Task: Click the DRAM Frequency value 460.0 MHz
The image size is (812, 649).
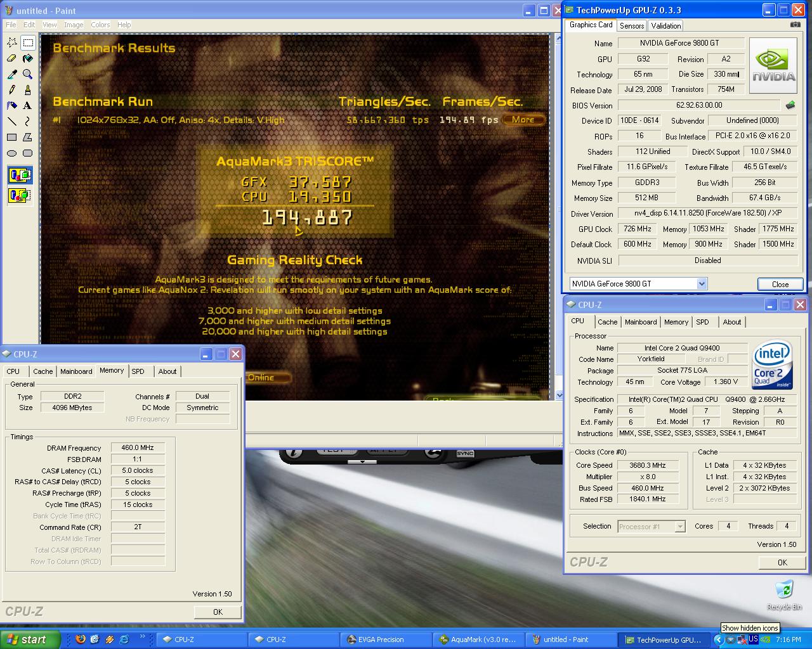Action: coord(138,447)
